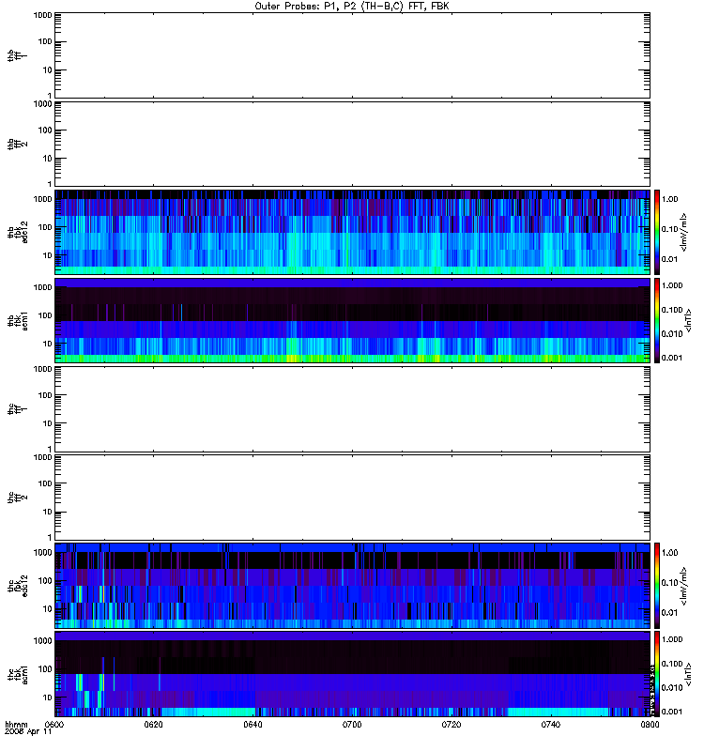Click the 0740 time axis label
704x751 pixels.
click(551, 725)
